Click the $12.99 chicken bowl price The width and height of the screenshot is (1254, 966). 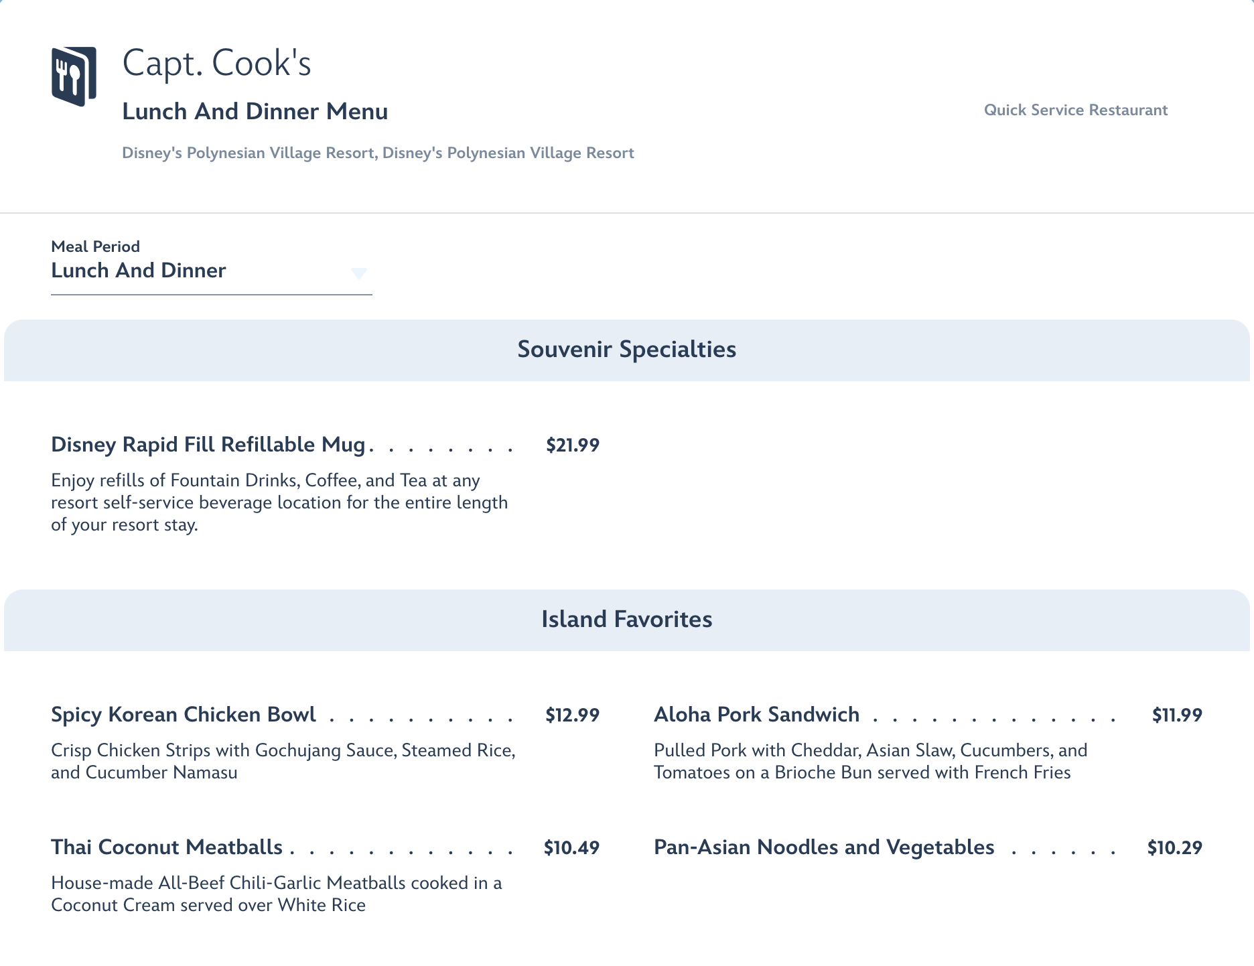572,715
